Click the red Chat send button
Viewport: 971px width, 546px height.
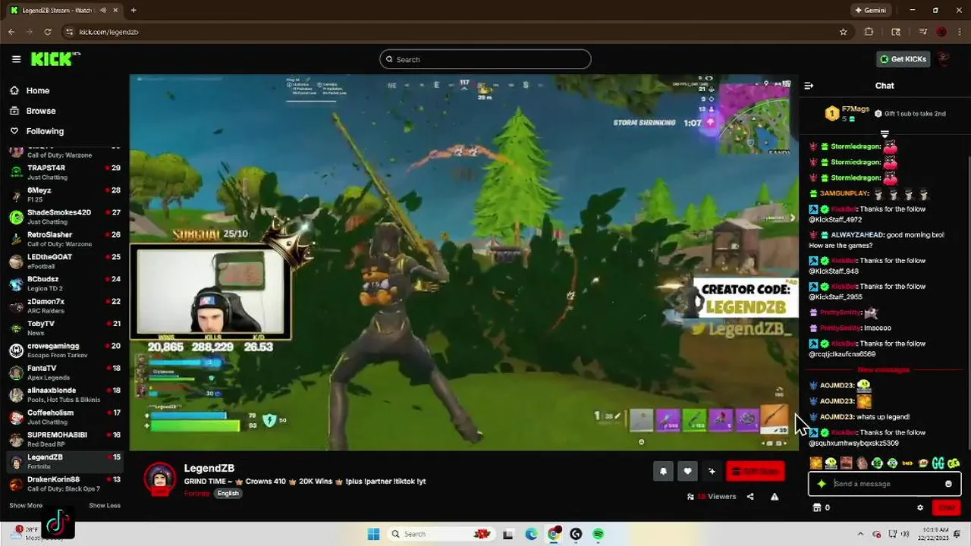pyautogui.click(x=946, y=507)
